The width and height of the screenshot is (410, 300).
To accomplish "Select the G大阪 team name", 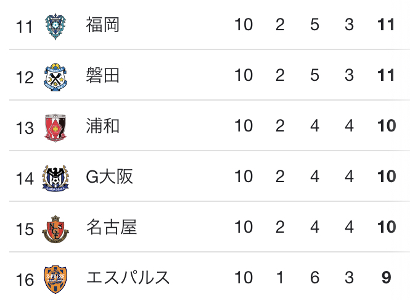I will (110, 177).
